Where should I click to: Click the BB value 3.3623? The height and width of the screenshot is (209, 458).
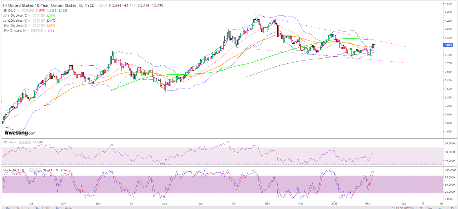[x=63, y=11]
